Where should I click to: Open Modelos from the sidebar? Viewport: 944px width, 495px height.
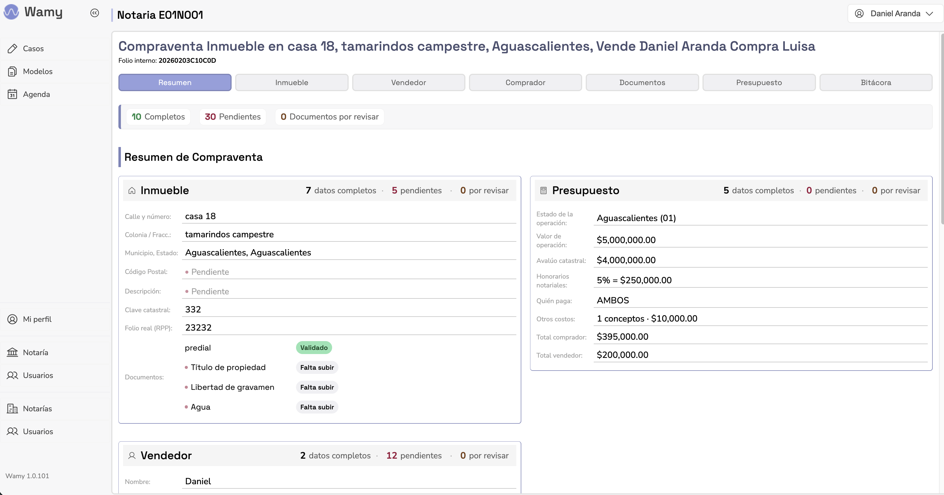[38, 72]
